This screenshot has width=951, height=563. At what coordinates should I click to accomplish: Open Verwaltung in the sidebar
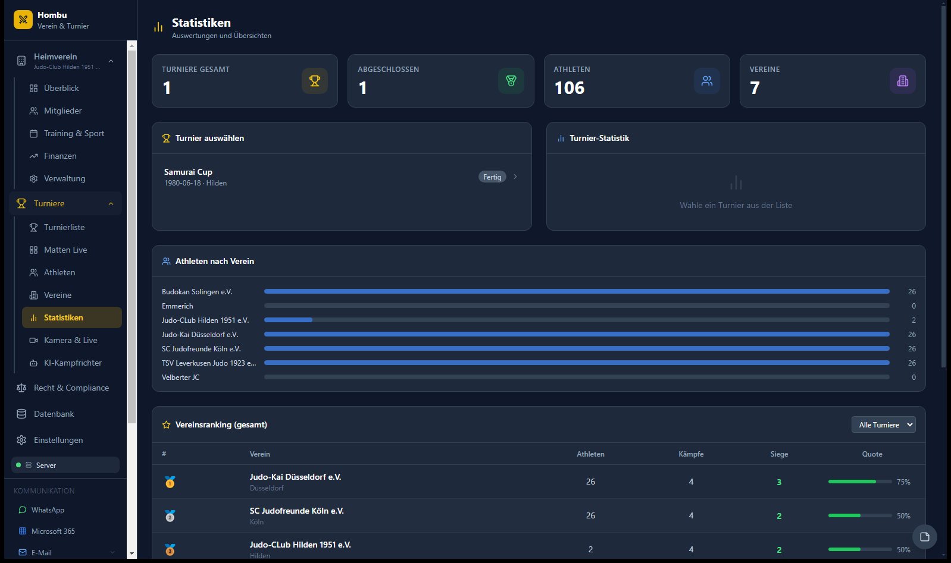coord(72,178)
